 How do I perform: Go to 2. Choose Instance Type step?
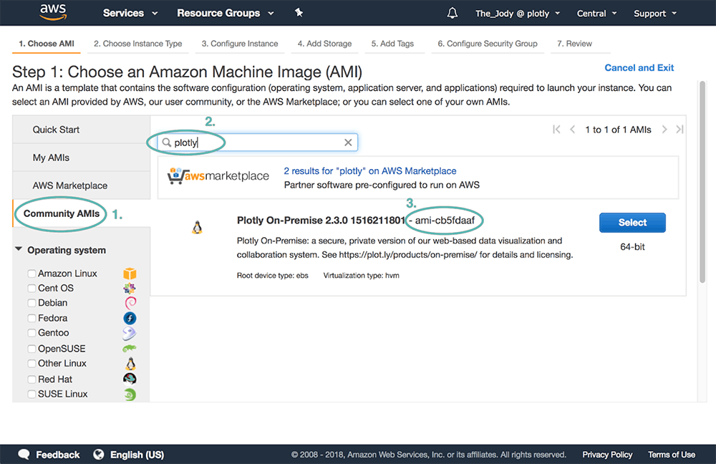(138, 44)
